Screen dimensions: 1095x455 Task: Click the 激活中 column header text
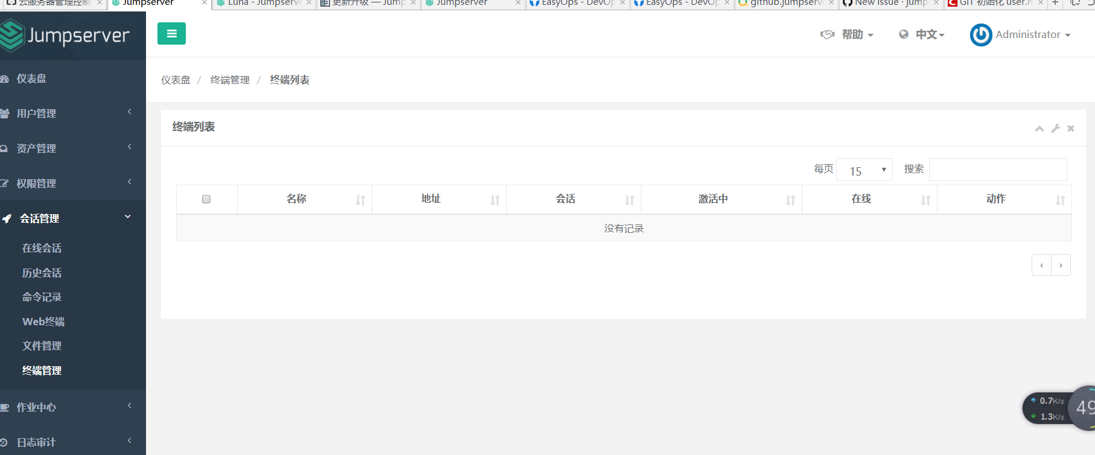pyautogui.click(x=713, y=199)
